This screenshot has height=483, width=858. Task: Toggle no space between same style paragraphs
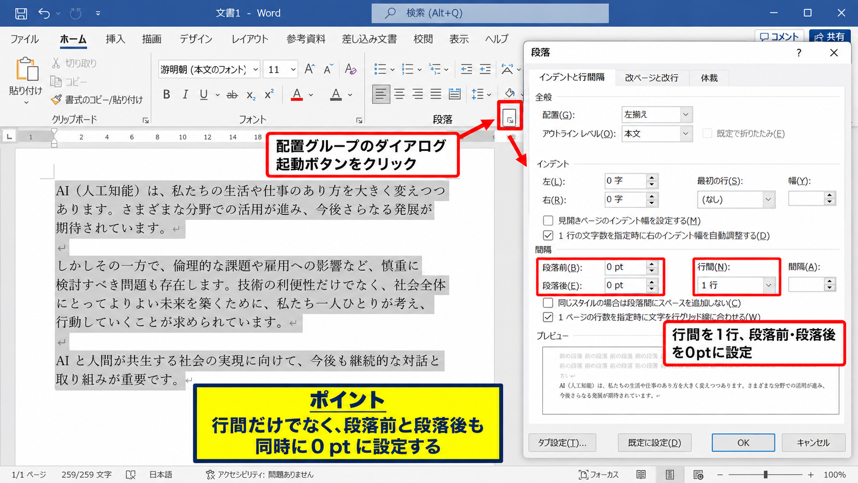coord(548,303)
